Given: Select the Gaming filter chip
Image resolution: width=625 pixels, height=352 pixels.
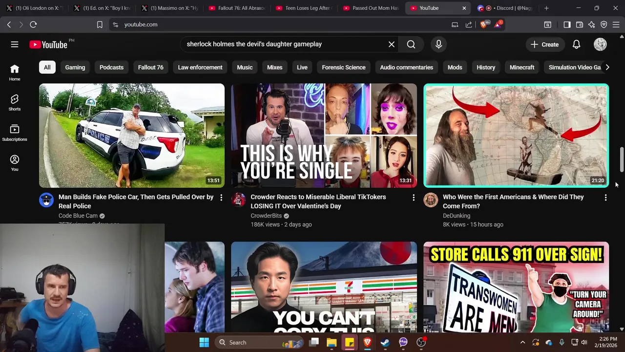Looking at the screenshot, I should tap(75, 67).
